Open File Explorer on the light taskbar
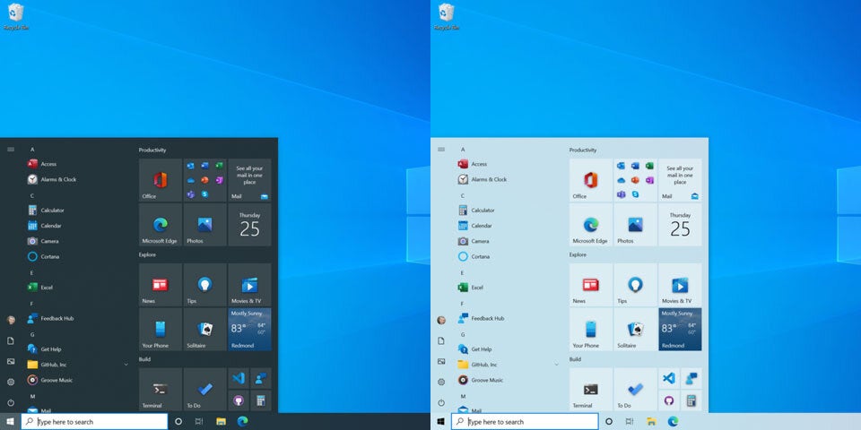Screen dimensions: 861x430 pyautogui.click(x=651, y=421)
